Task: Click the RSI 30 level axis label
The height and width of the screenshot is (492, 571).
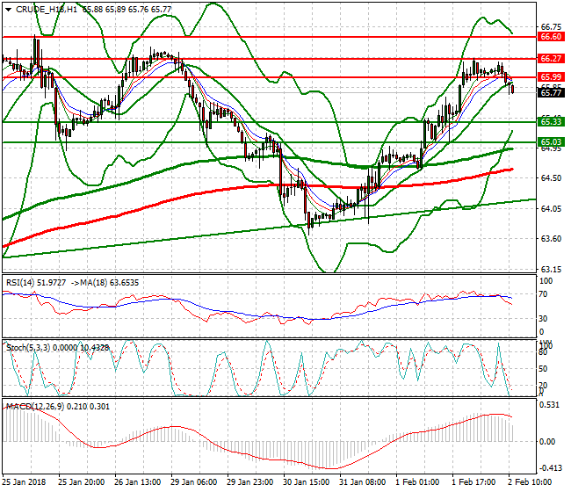Action: click(x=543, y=319)
